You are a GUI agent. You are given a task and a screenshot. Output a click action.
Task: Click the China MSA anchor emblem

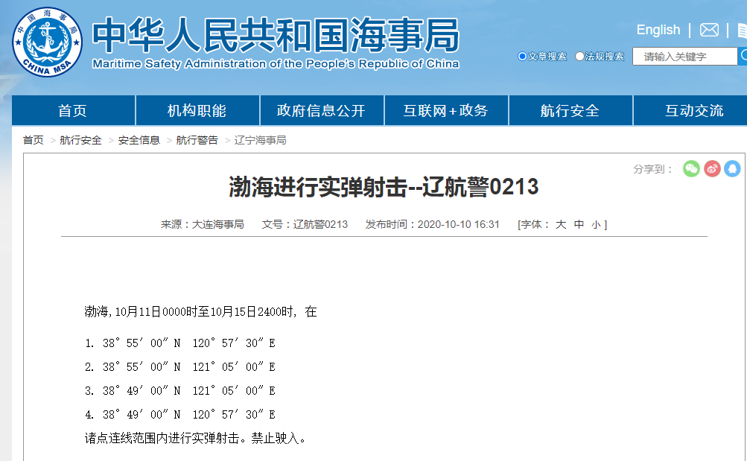tap(46, 42)
